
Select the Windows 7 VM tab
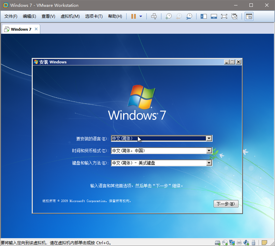21,29
